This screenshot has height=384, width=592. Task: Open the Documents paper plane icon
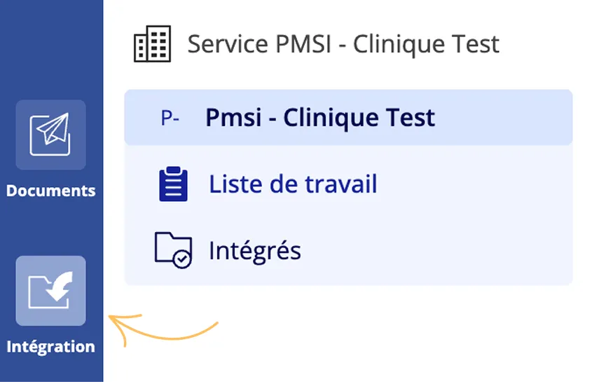pyautogui.click(x=50, y=135)
